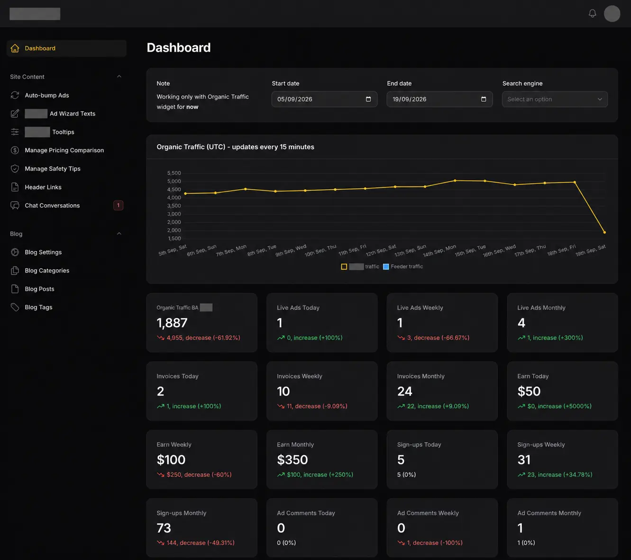Click the Manage Safety Tips shield icon

[15, 169]
